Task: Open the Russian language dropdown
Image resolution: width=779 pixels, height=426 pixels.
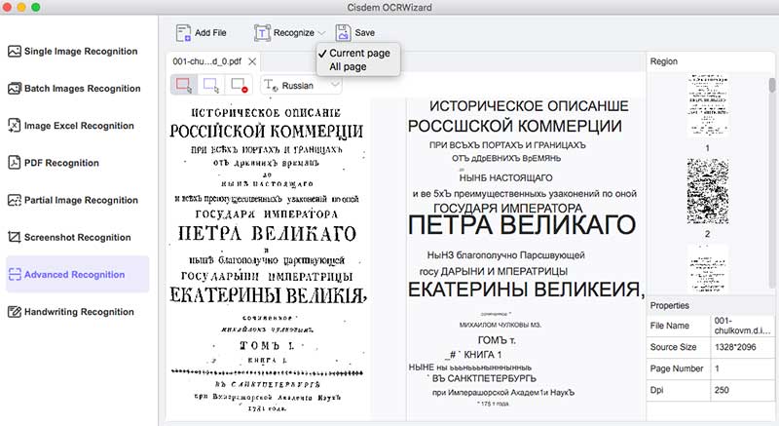Action: pyautogui.click(x=302, y=85)
